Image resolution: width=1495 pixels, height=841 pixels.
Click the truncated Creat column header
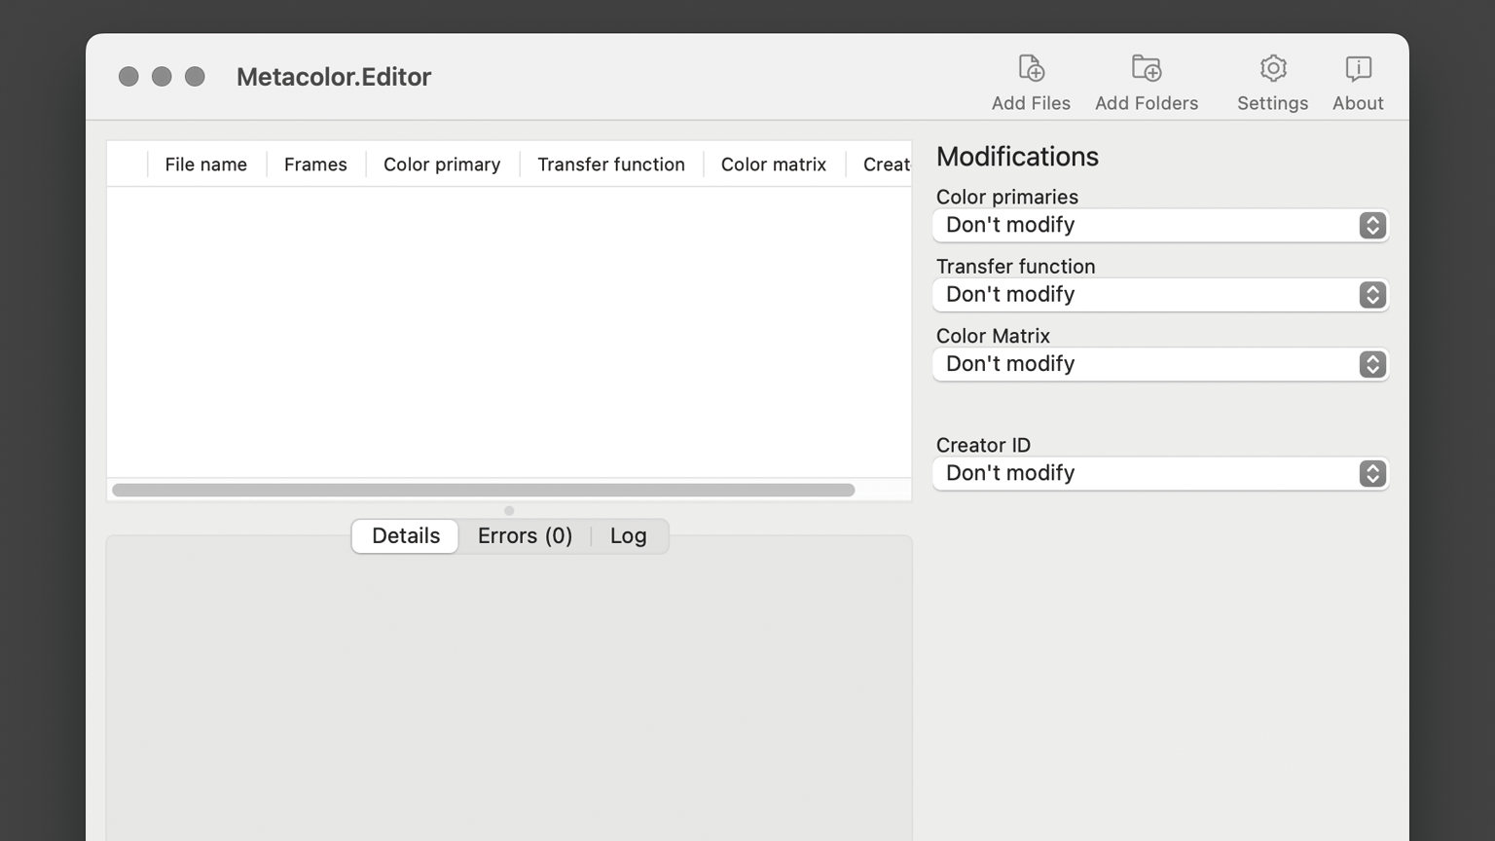click(886, 165)
